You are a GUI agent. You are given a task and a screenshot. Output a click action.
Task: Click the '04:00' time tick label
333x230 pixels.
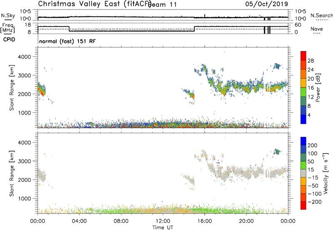(x=79, y=221)
